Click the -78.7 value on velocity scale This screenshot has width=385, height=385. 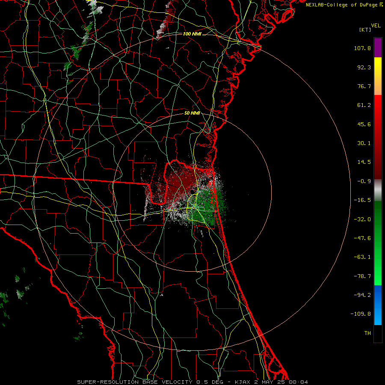362,276
